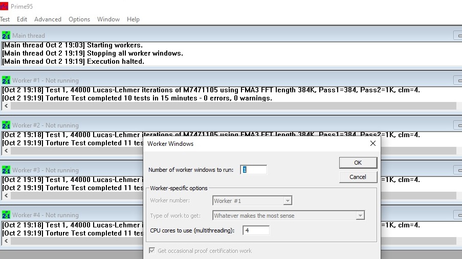Click the Worker #2 window icon
This screenshot has width=462, height=259.
(6, 125)
